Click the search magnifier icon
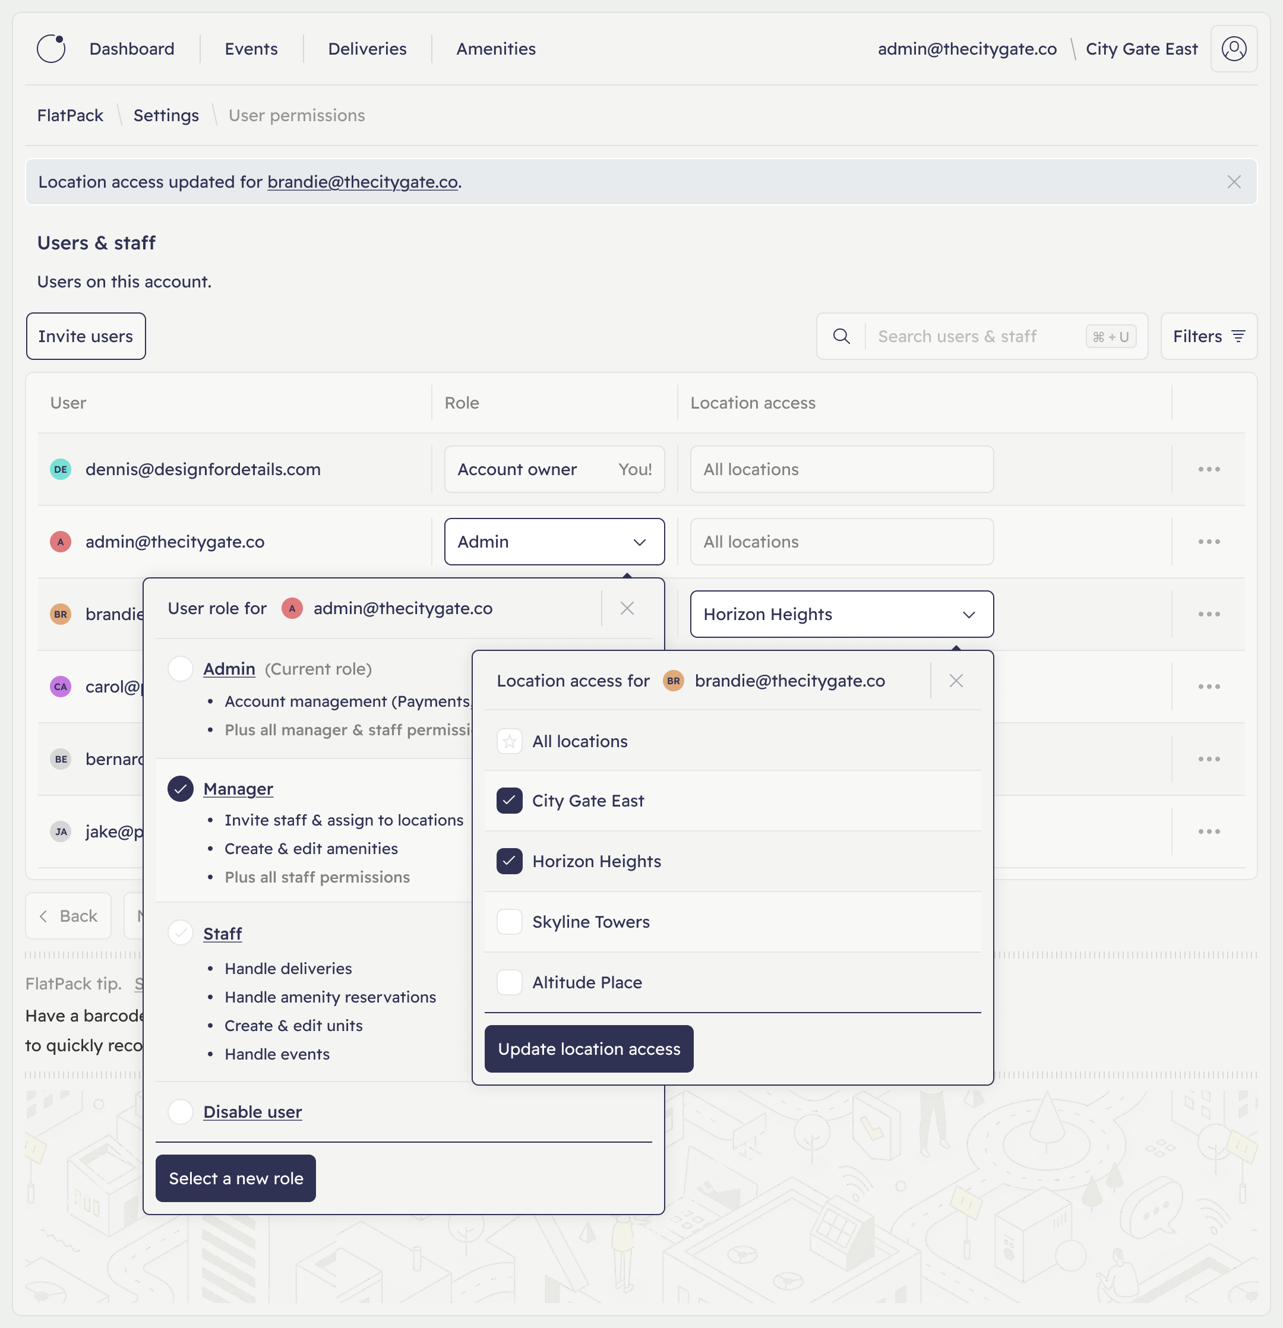Screen dimensions: 1283x1328 coord(841,336)
